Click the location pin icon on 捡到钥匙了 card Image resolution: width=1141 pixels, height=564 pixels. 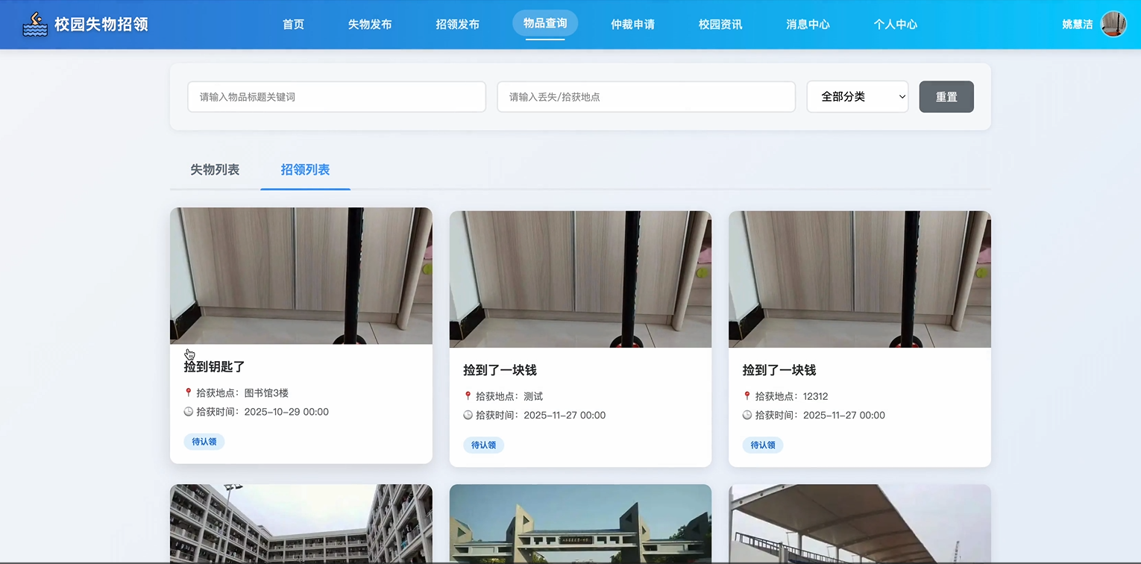(189, 393)
